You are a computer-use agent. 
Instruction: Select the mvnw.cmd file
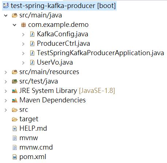[36, 147]
